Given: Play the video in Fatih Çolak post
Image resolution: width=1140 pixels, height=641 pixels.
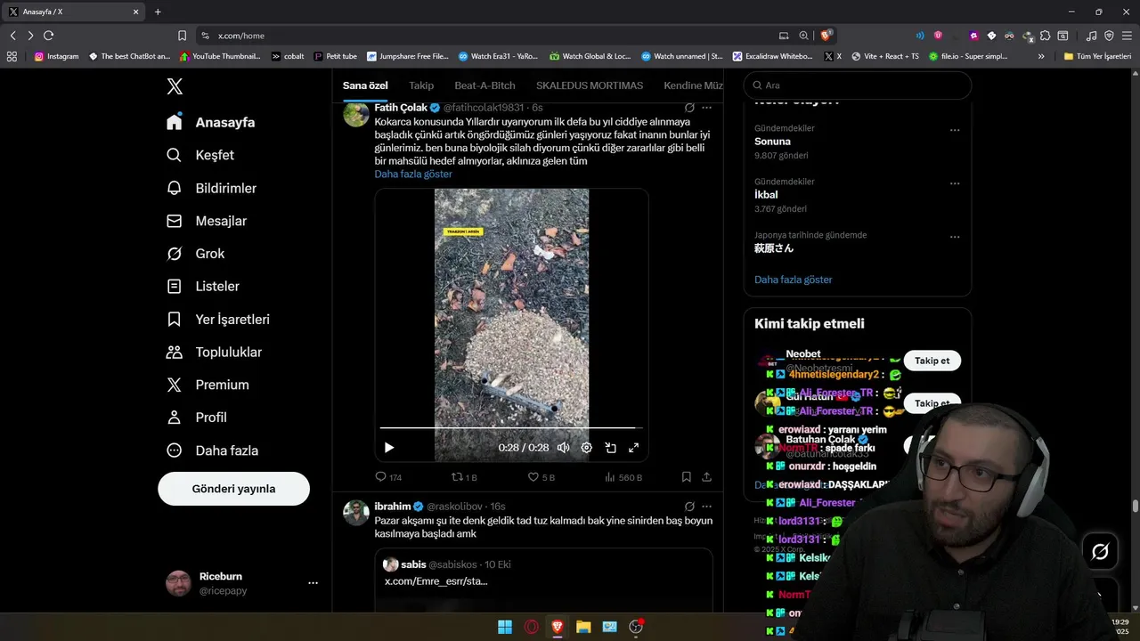Looking at the screenshot, I should click(388, 448).
